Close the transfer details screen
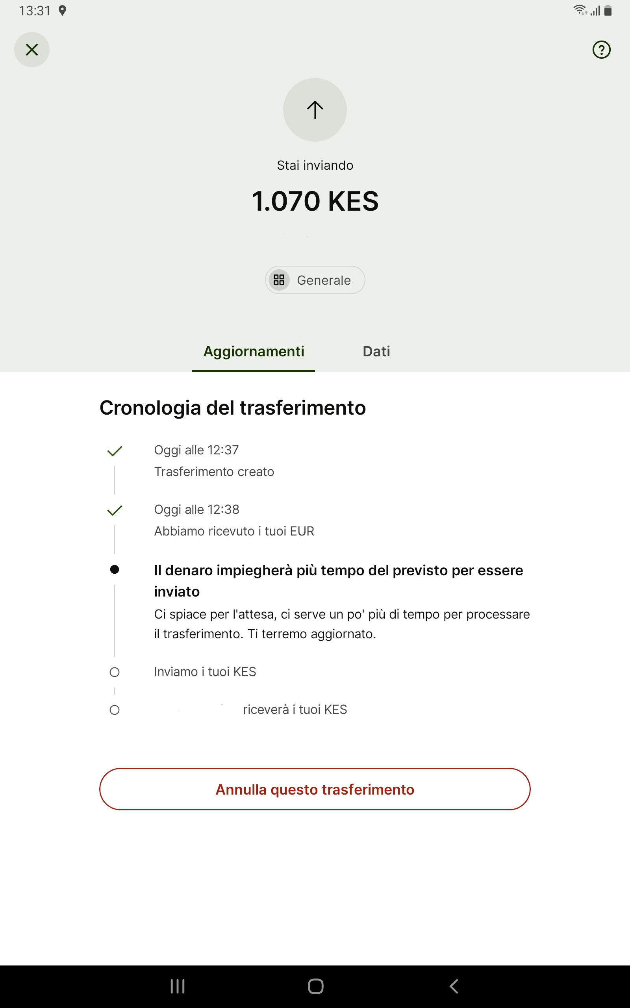 click(31, 50)
